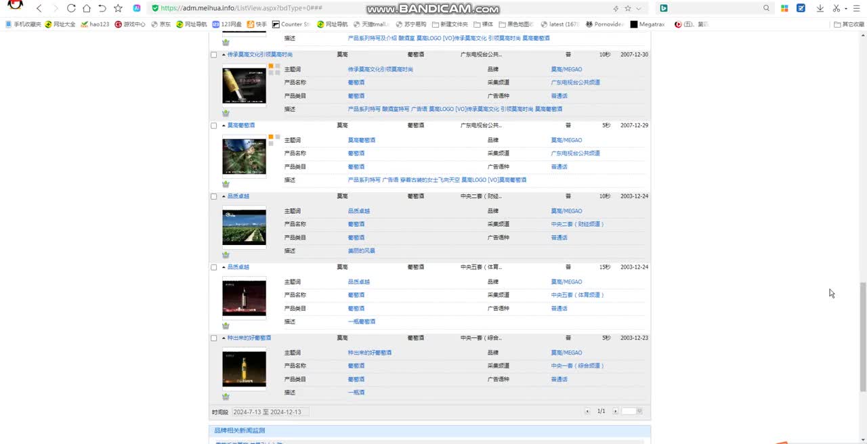Open the 种出来的好葡萄酒 title link
Image resolution: width=867 pixels, height=444 pixels.
pyautogui.click(x=249, y=338)
